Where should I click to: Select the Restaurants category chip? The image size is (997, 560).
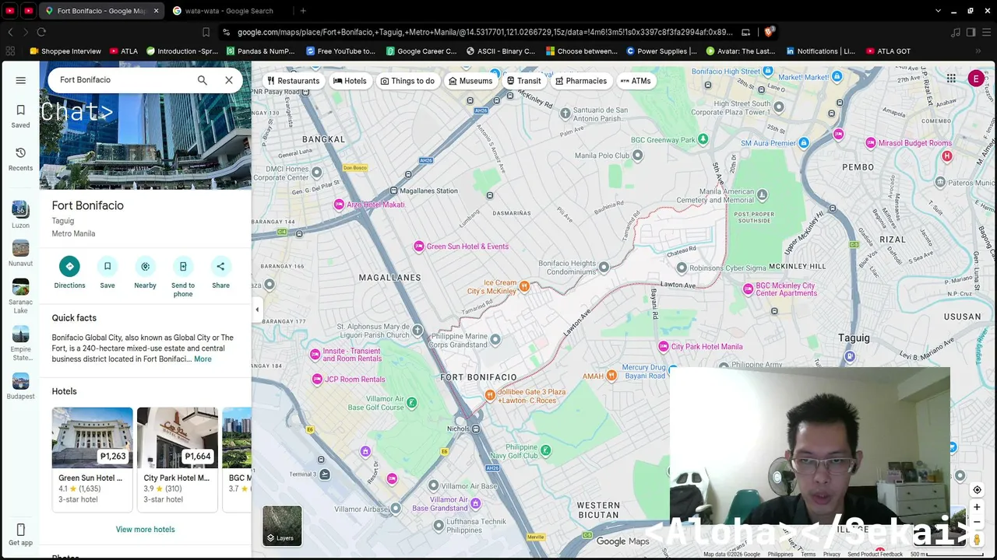293,81
